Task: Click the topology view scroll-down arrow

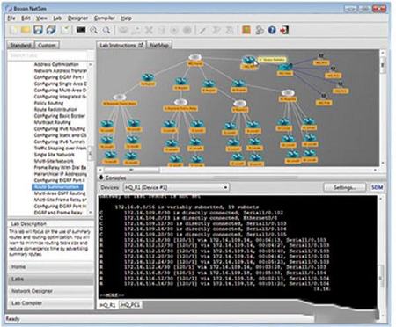Action: (383, 163)
